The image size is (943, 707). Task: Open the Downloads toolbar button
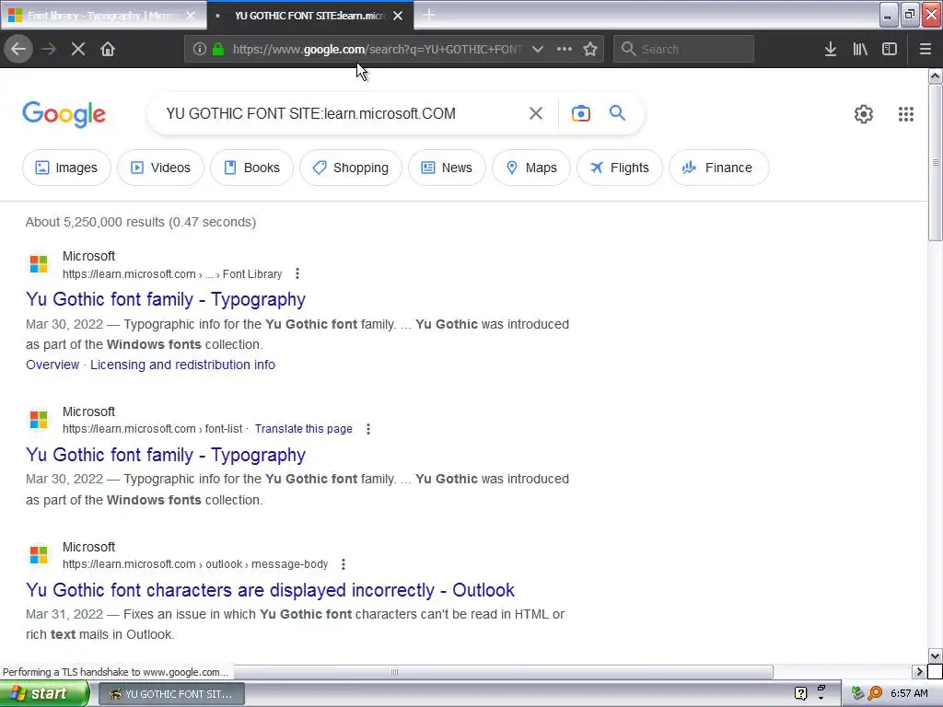[x=831, y=49]
